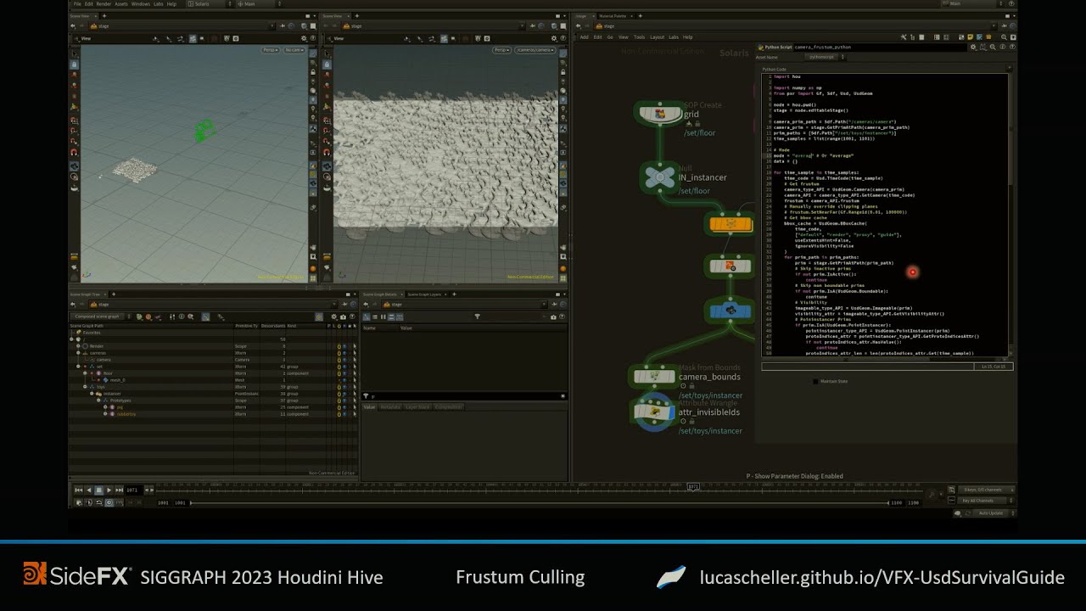Click the frame range slider bar
1086x611 pixels.
tap(540, 502)
